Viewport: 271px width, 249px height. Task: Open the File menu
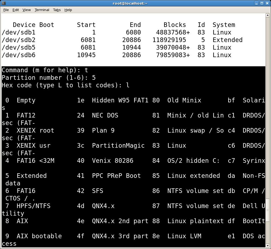pos(6,10)
